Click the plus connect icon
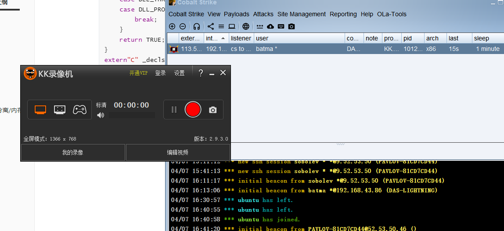The width and height of the screenshot is (504, 231). click(172, 26)
